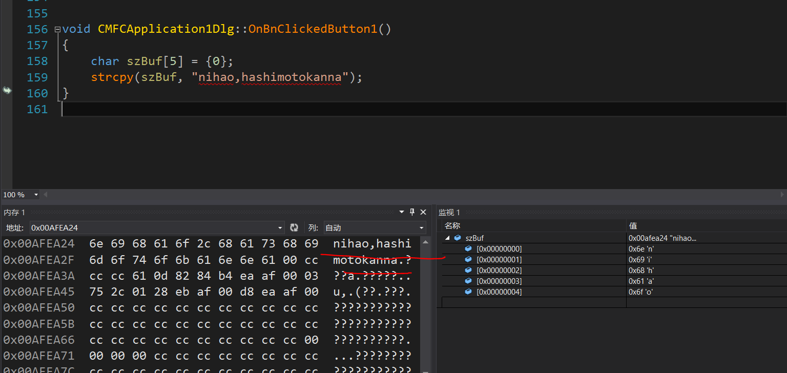Close the 内存 1 memory panel
Image resolution: width=787 pixels, height=373 pixels.
tap(423, 212)
